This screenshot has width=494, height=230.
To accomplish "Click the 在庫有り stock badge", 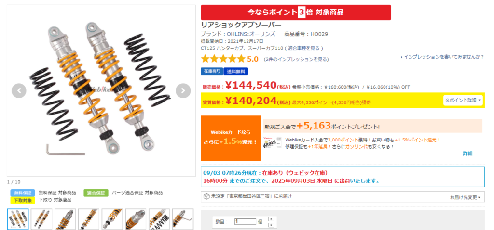I will click(x=212, y=72).
